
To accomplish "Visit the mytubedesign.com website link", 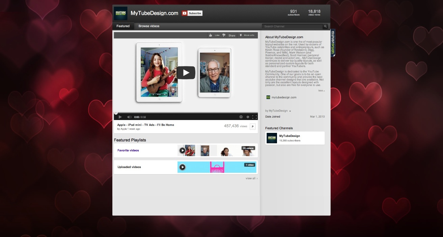I will tap(284, 97).
